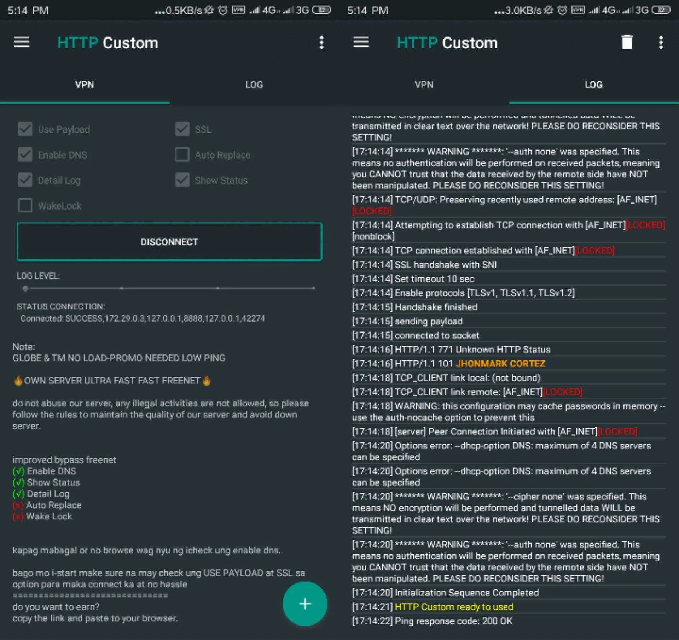
Task: Tap the 'Connected: SUCCESS' status line
Action: tap(143, 318)
